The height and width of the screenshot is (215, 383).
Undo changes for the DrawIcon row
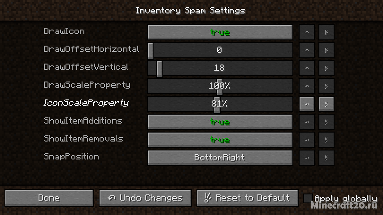[x=307, y=32]
